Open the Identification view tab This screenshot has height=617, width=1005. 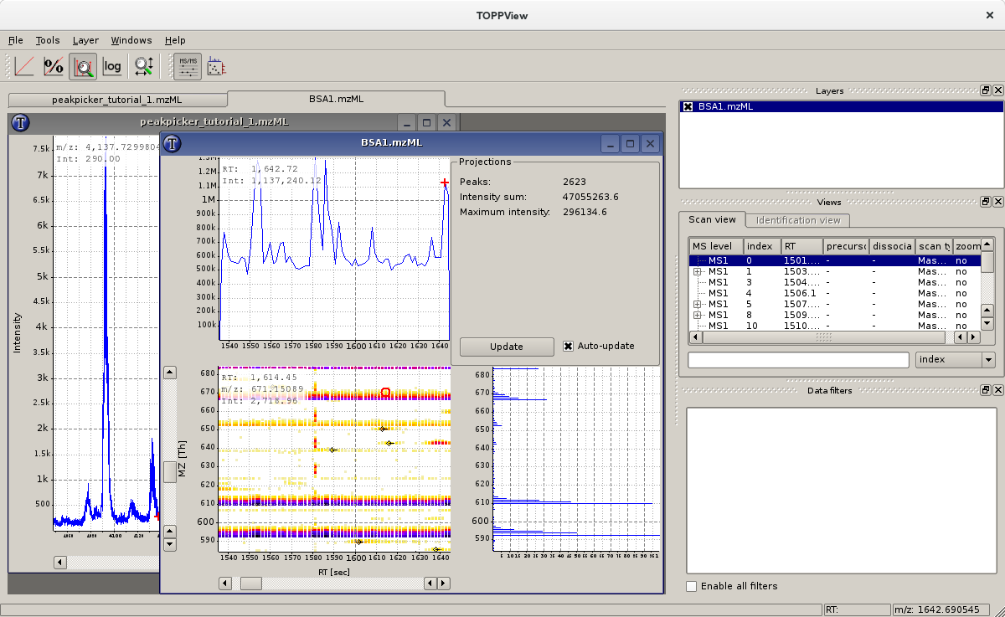click(797, 220)
